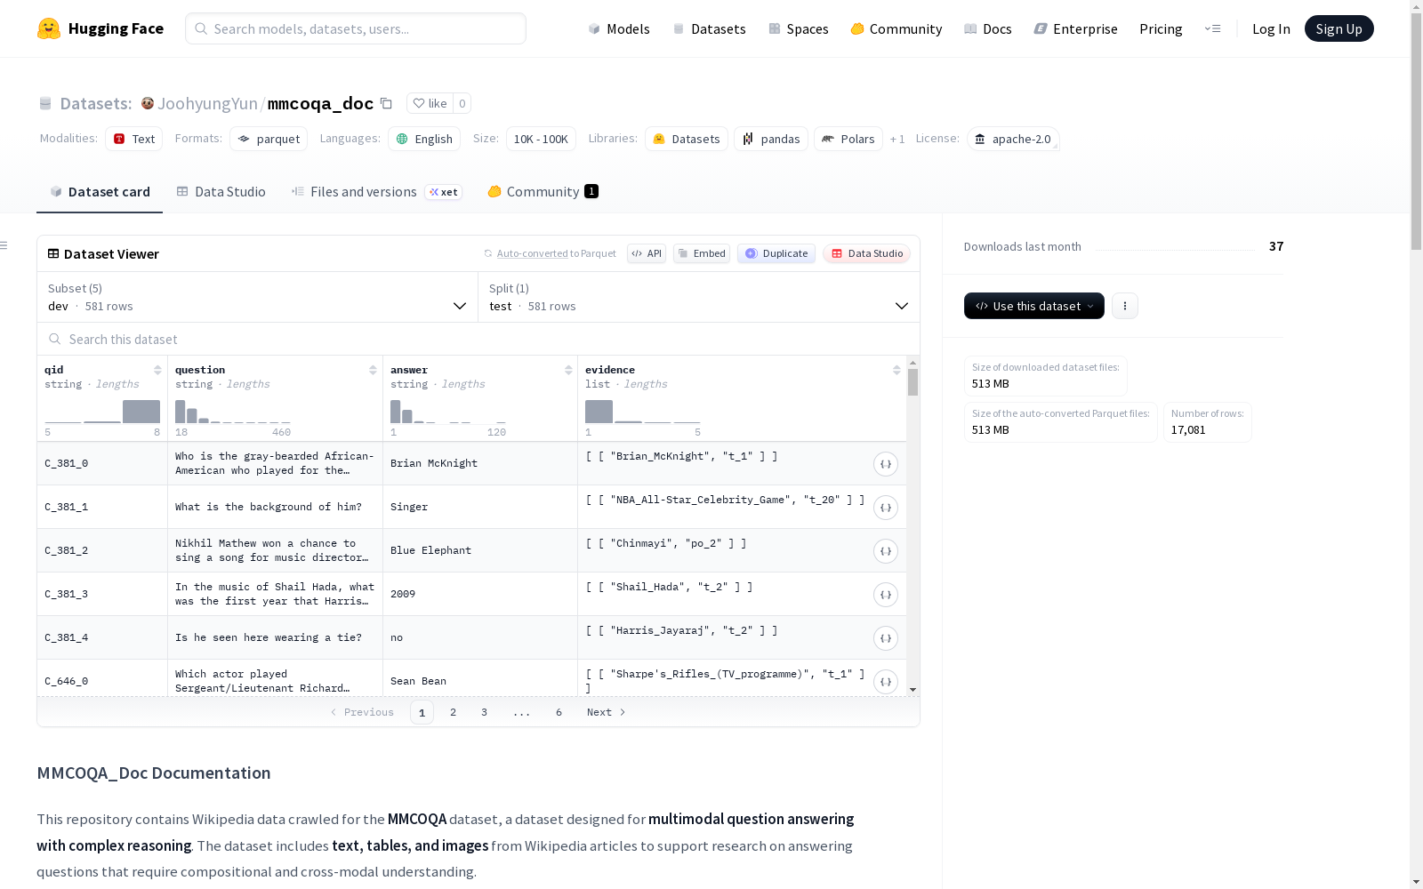Expand the C_381_0 row evidence JSON icon
This screenshot has height=889, width=1423.
886,464
